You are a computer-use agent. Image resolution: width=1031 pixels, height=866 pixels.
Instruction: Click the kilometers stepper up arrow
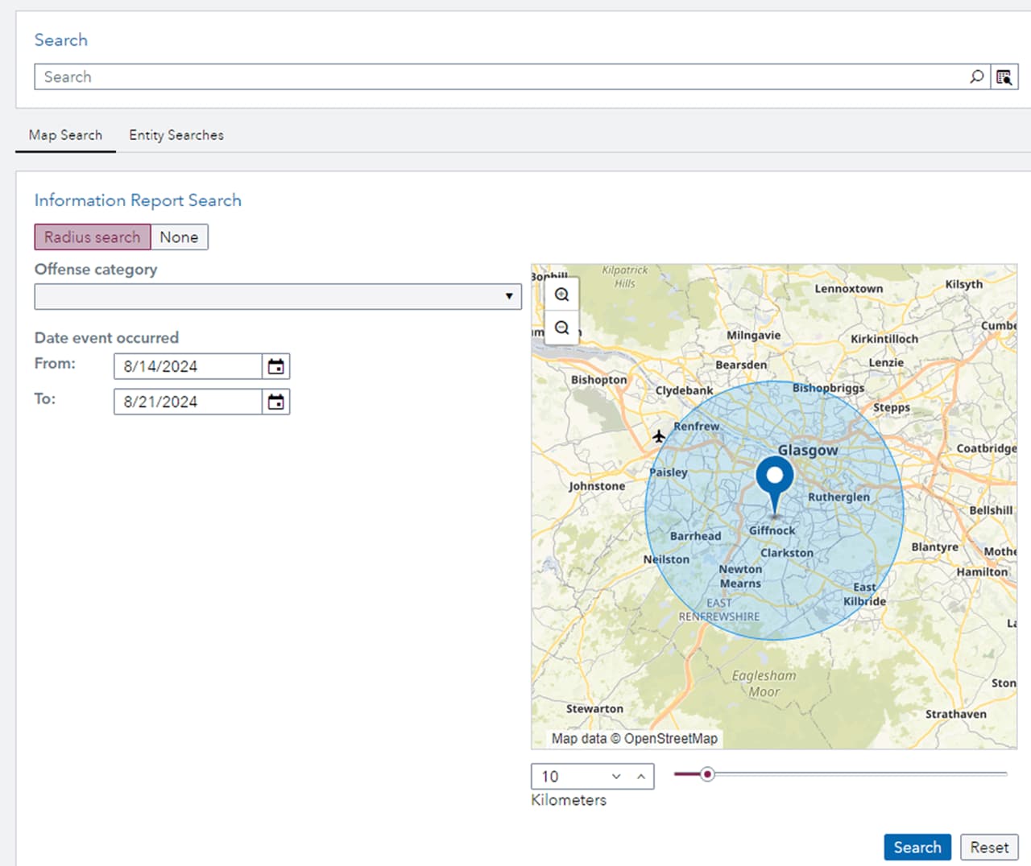coord(640,776)
